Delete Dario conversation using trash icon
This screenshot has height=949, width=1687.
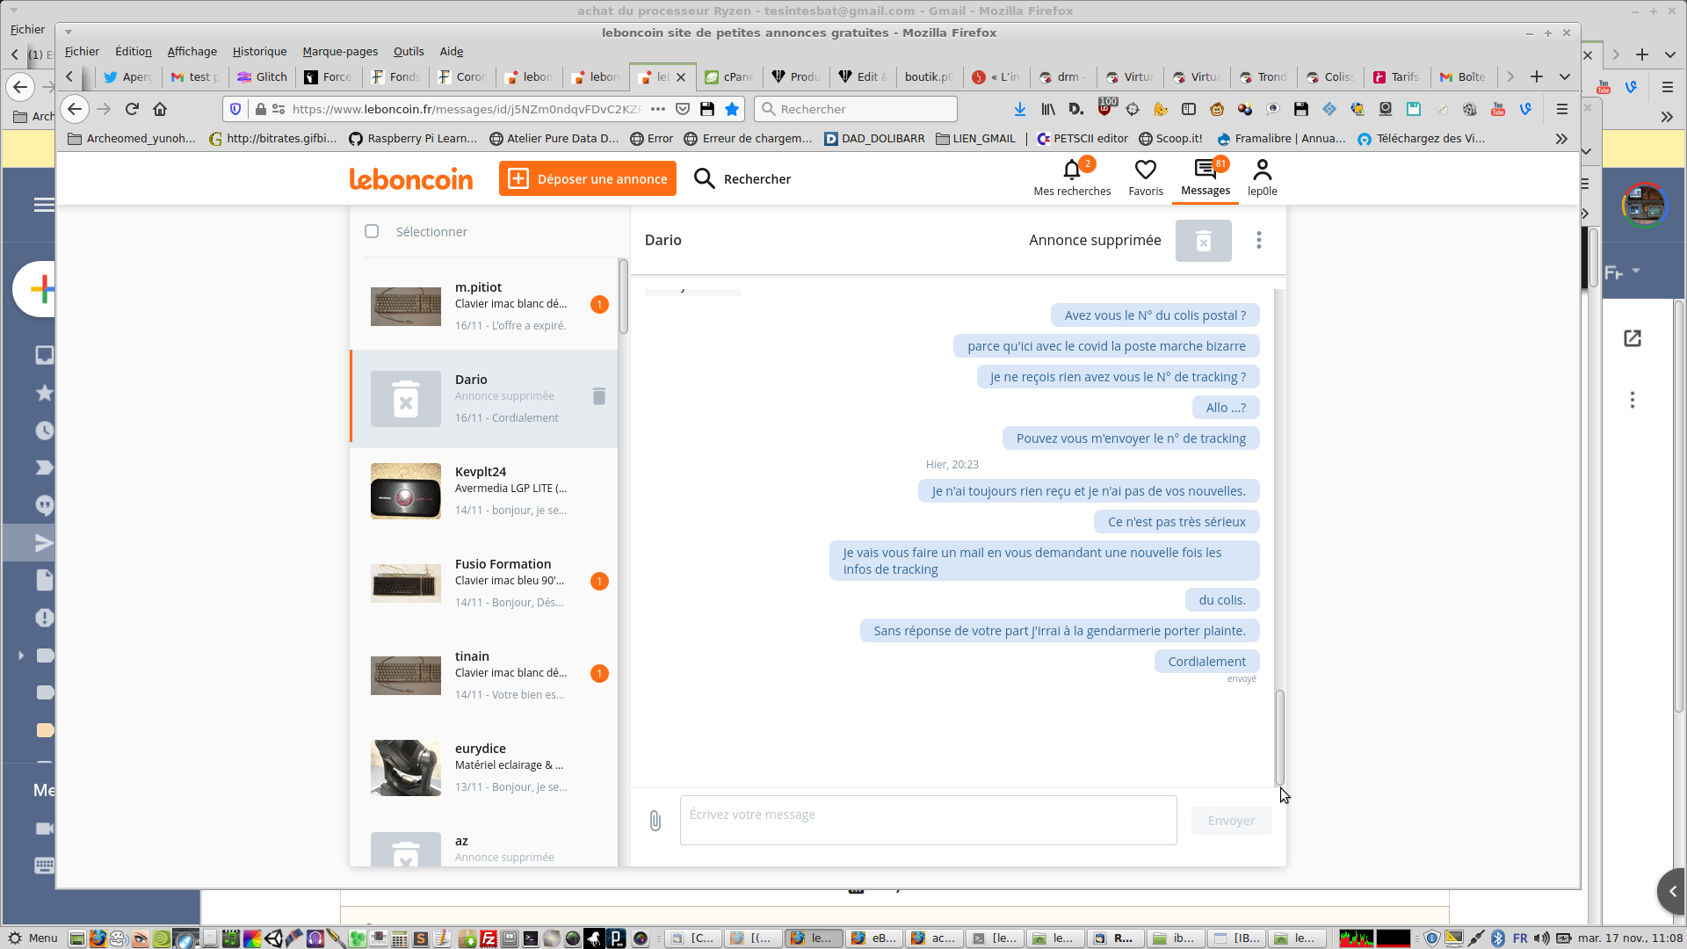[x=599, y=396]
